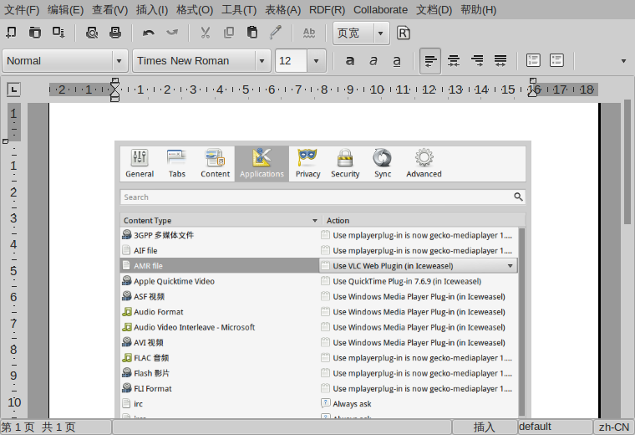635x435 pixels.
Task: Open the RDF(R) menu
Action: point(328,10)
